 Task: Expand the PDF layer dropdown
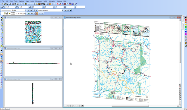click(26, 14)
